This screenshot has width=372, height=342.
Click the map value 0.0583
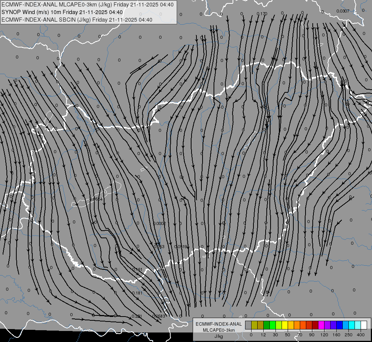[158, 316]
